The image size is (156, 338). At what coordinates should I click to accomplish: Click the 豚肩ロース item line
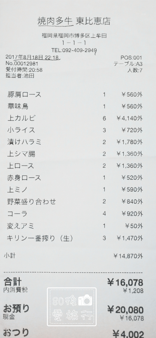75,94
